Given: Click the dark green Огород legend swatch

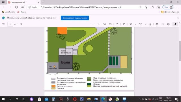Looking at the screenshot, I should click(89, 84).
